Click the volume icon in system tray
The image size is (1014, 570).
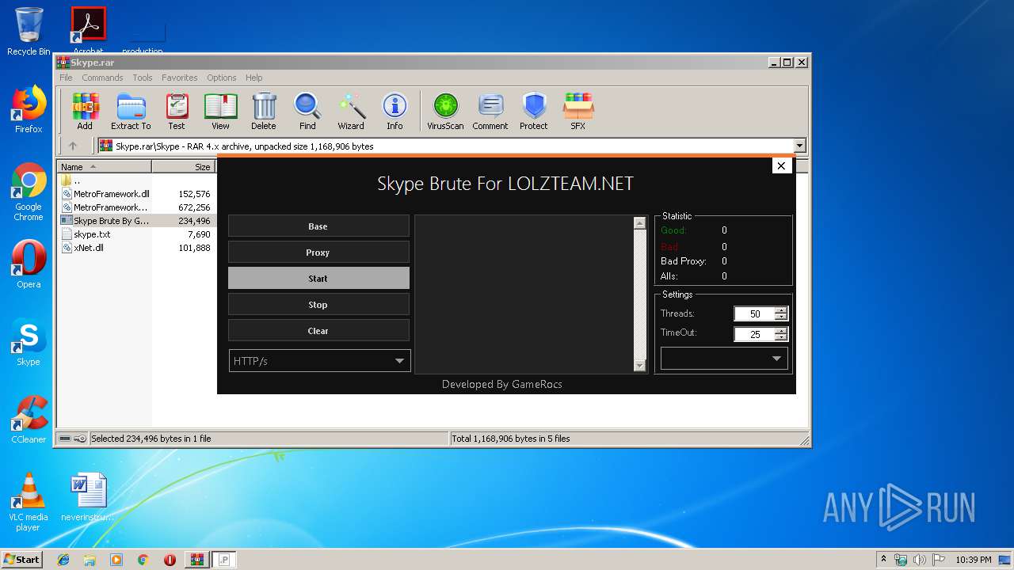pos(920,560)
